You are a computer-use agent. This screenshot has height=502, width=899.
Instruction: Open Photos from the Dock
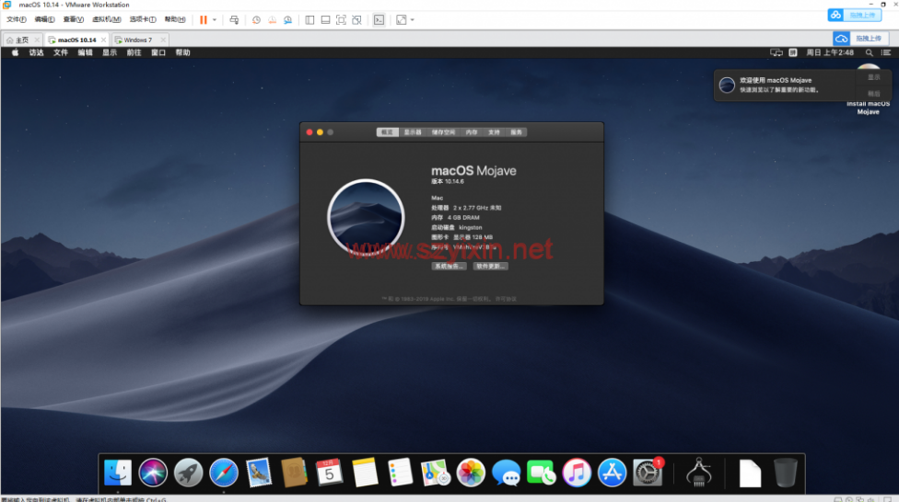coord(471,473)
